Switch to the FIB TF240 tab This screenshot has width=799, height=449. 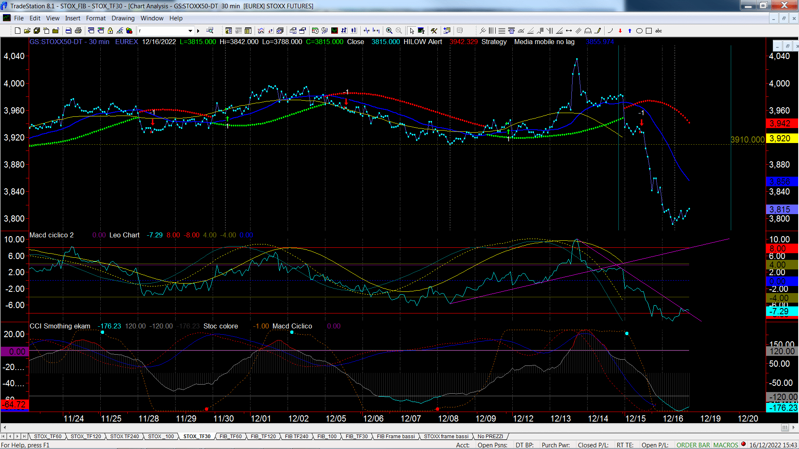tap(296, 437)
